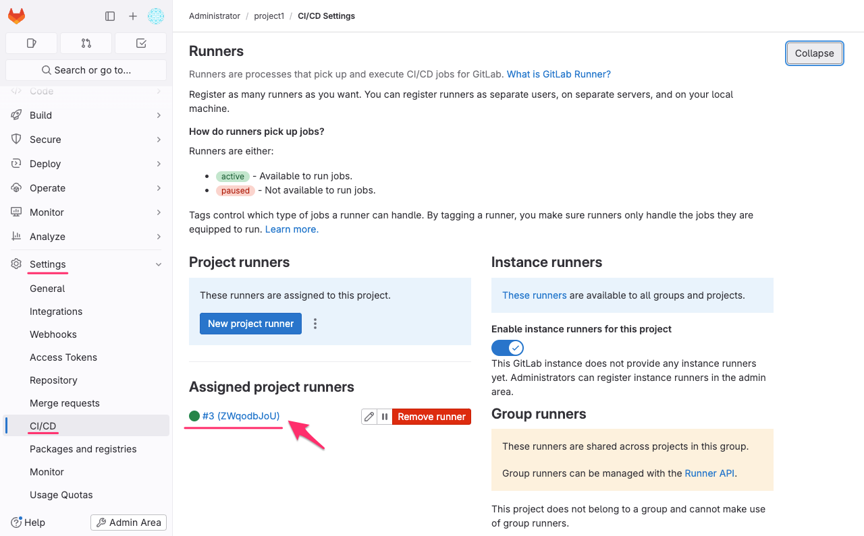Click the Deploy sidebar icon
864x536 pixels.
click(x=17, y=164)
